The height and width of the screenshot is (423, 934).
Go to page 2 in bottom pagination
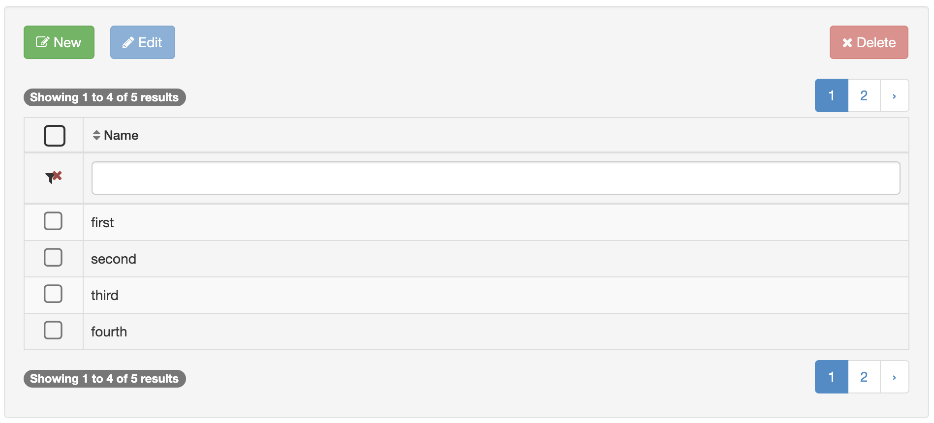point(864,377)
